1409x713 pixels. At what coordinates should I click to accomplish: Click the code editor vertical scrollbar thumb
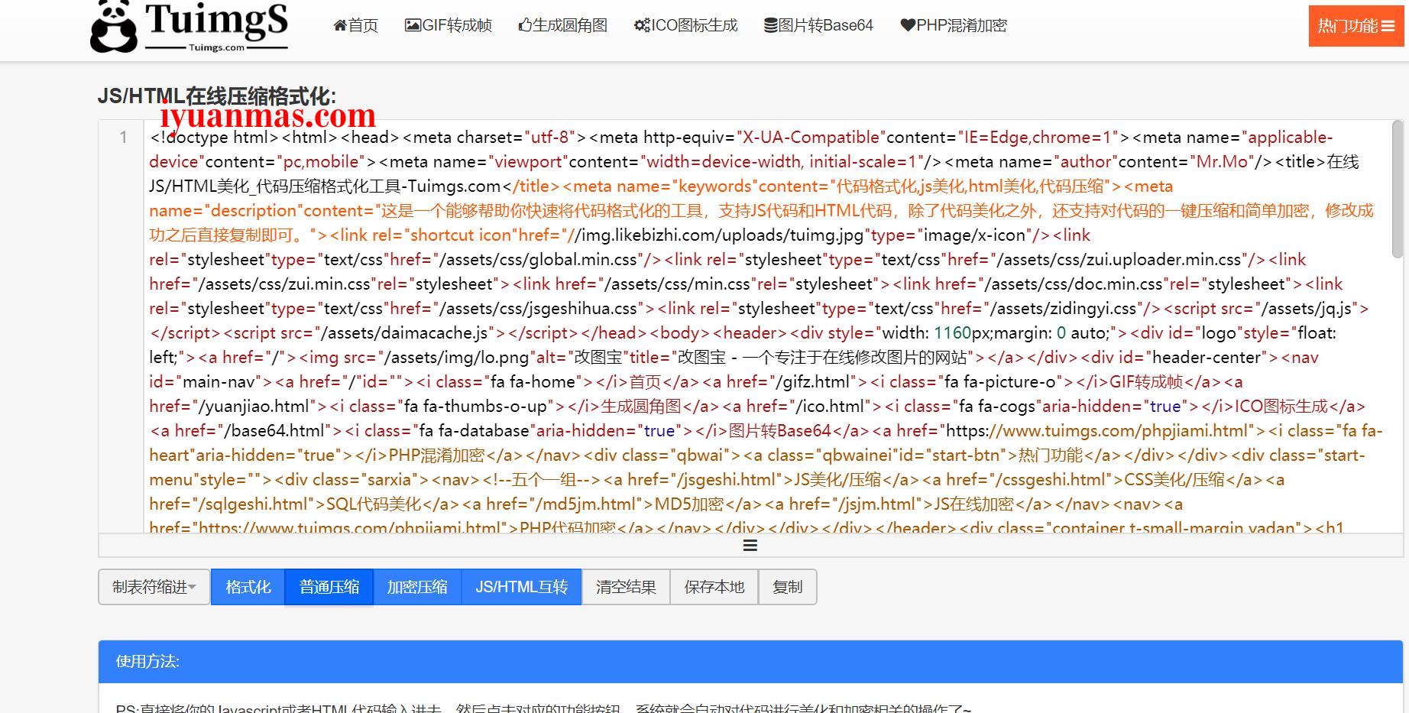point(1398,190)
